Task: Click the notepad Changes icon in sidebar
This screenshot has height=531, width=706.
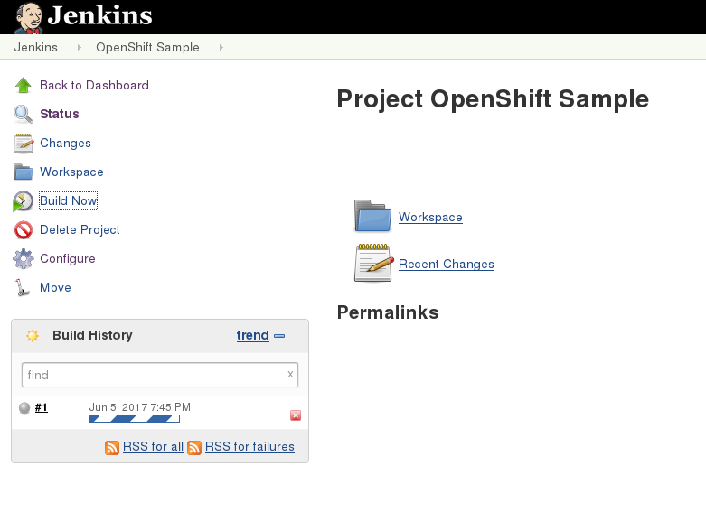Action: pos(24,143)
